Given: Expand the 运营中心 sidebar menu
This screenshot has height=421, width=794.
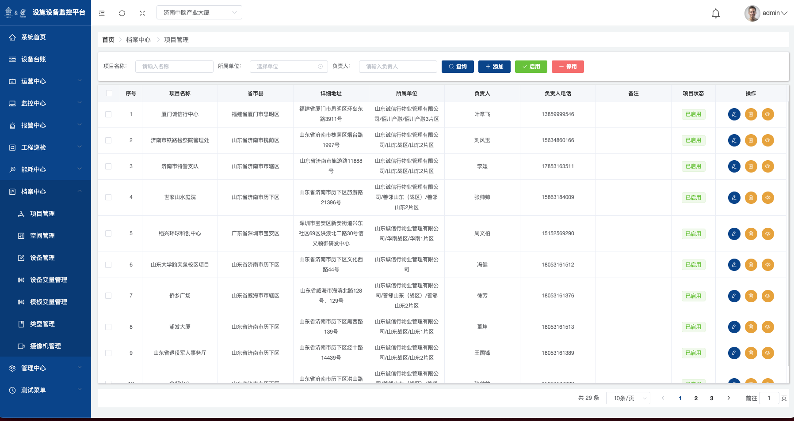Looking at the screenshot, I should 45,81.
